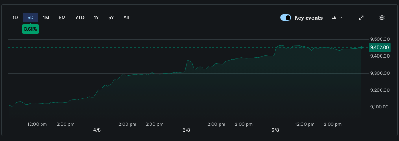The width and height of the screenshot is (399, 141).
Task: Switch to the 1M time range
Action: pos(46,18)
